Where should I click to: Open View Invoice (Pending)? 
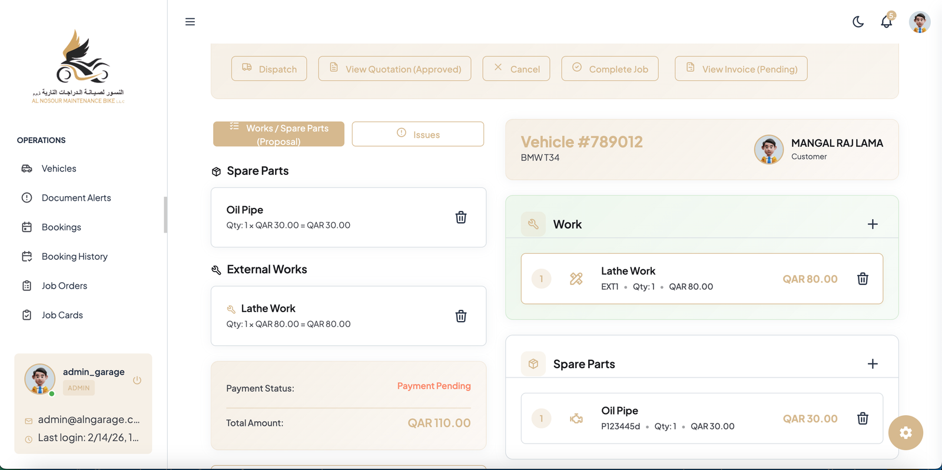(x=741, y=69)
